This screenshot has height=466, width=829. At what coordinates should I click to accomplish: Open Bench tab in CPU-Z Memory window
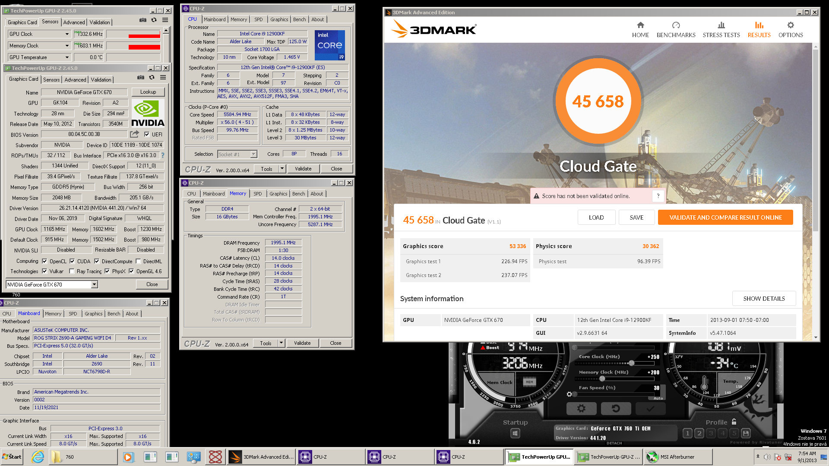point(298,194)
